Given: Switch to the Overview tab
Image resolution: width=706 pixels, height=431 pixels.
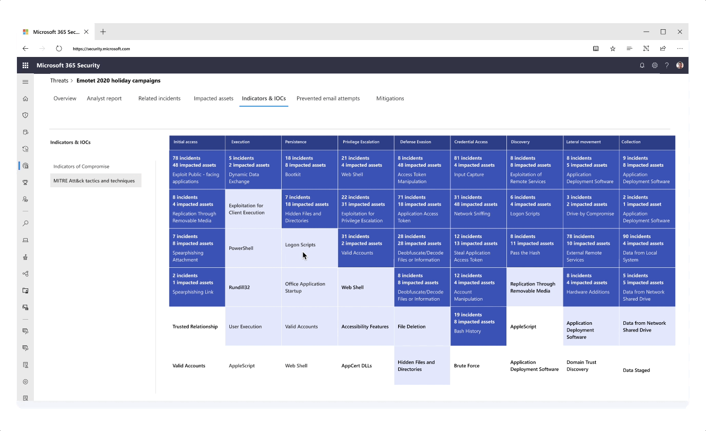Looking at the screenshot, I should tap(65, 99).
